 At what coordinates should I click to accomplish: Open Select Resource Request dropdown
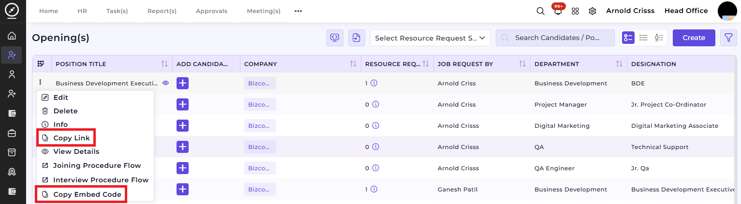pos(430,38)
